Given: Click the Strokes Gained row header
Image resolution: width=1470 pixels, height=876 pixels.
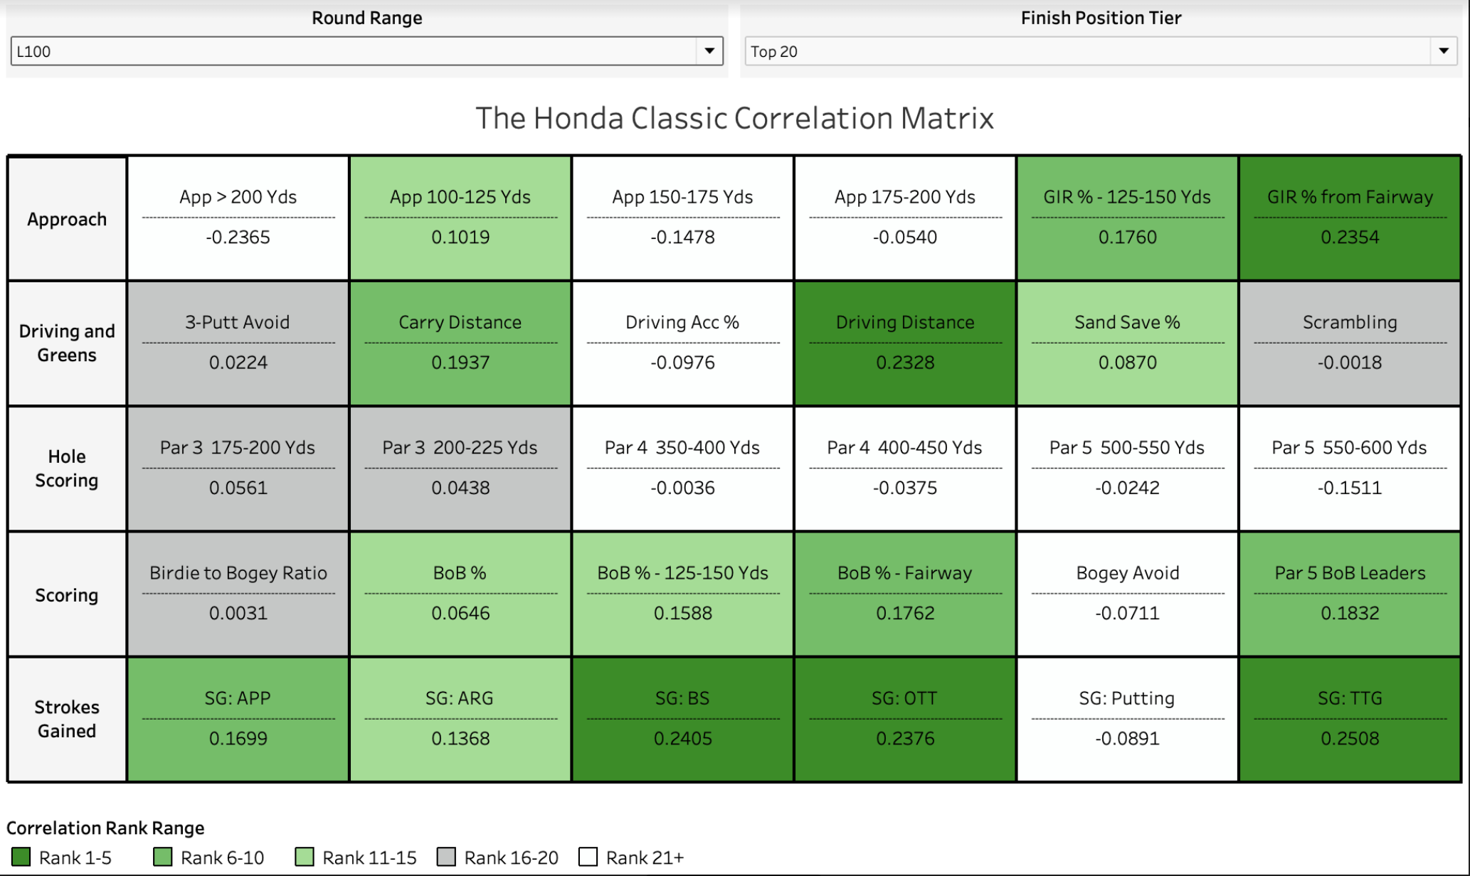Looking at the screenshot, I should pyautogui.click(x=67, y=719).
